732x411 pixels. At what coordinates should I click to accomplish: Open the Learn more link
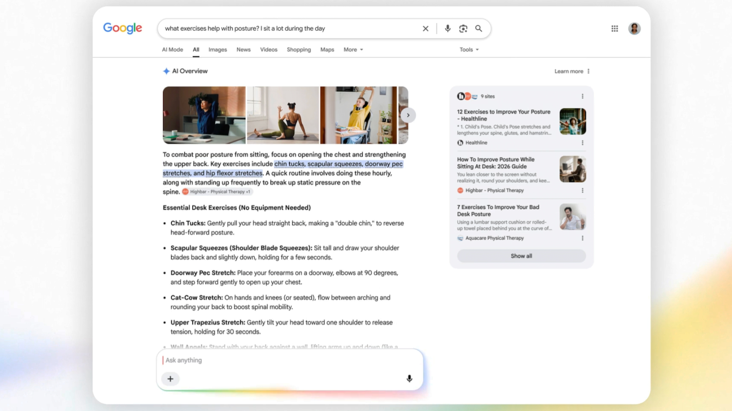[569, 71]
